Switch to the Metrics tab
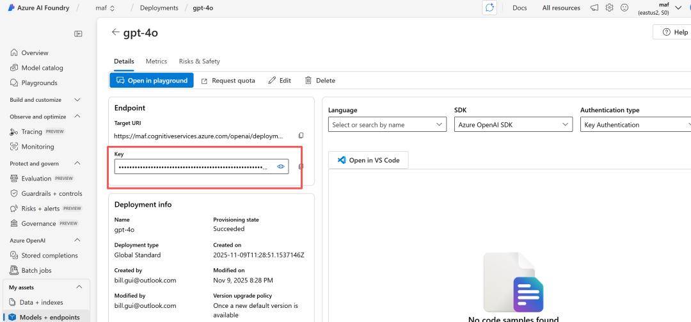This screenshot has height=322, width=691. [x=157, y=61]
